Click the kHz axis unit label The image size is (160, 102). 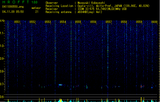[2, 21]
